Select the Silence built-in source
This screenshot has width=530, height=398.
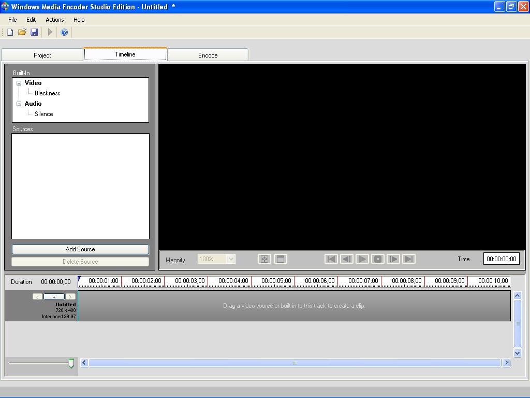44,114
